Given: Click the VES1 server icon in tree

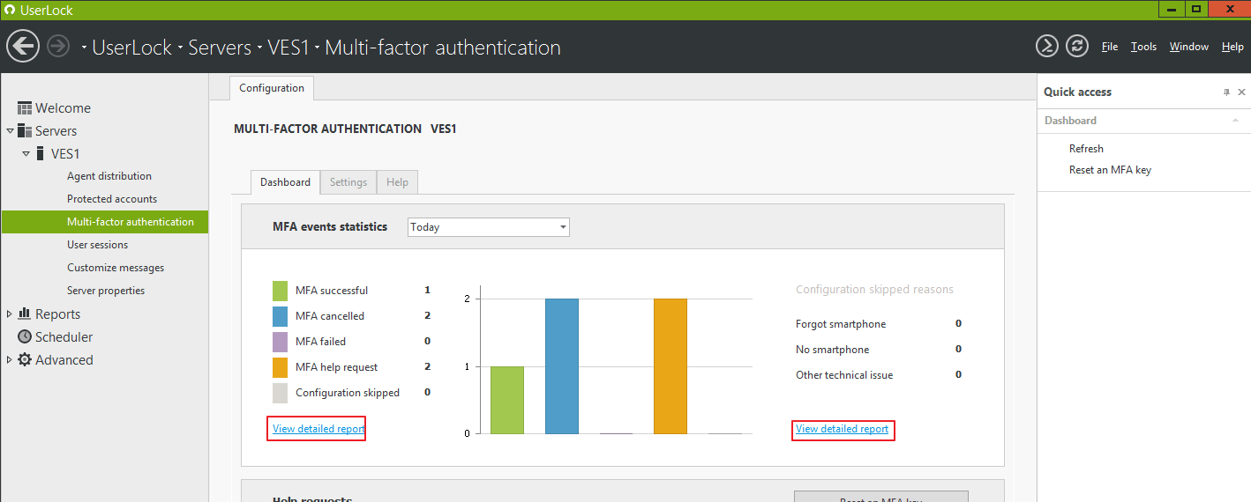Looking at the screenshot, I should pyautogui.click(x=41, y=154).
